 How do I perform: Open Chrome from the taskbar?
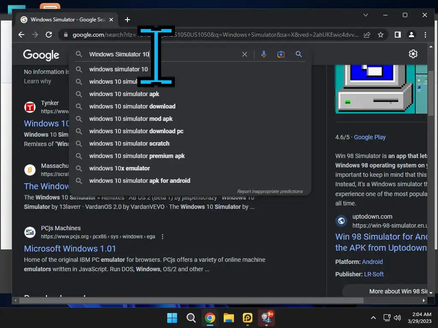pos(210,318)
